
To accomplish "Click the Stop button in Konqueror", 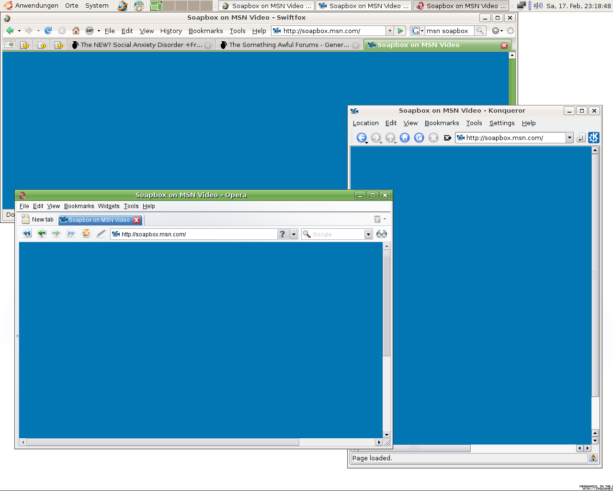I will [433, 138].
